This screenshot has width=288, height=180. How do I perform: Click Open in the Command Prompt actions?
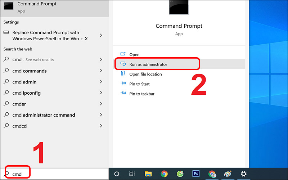134,54
